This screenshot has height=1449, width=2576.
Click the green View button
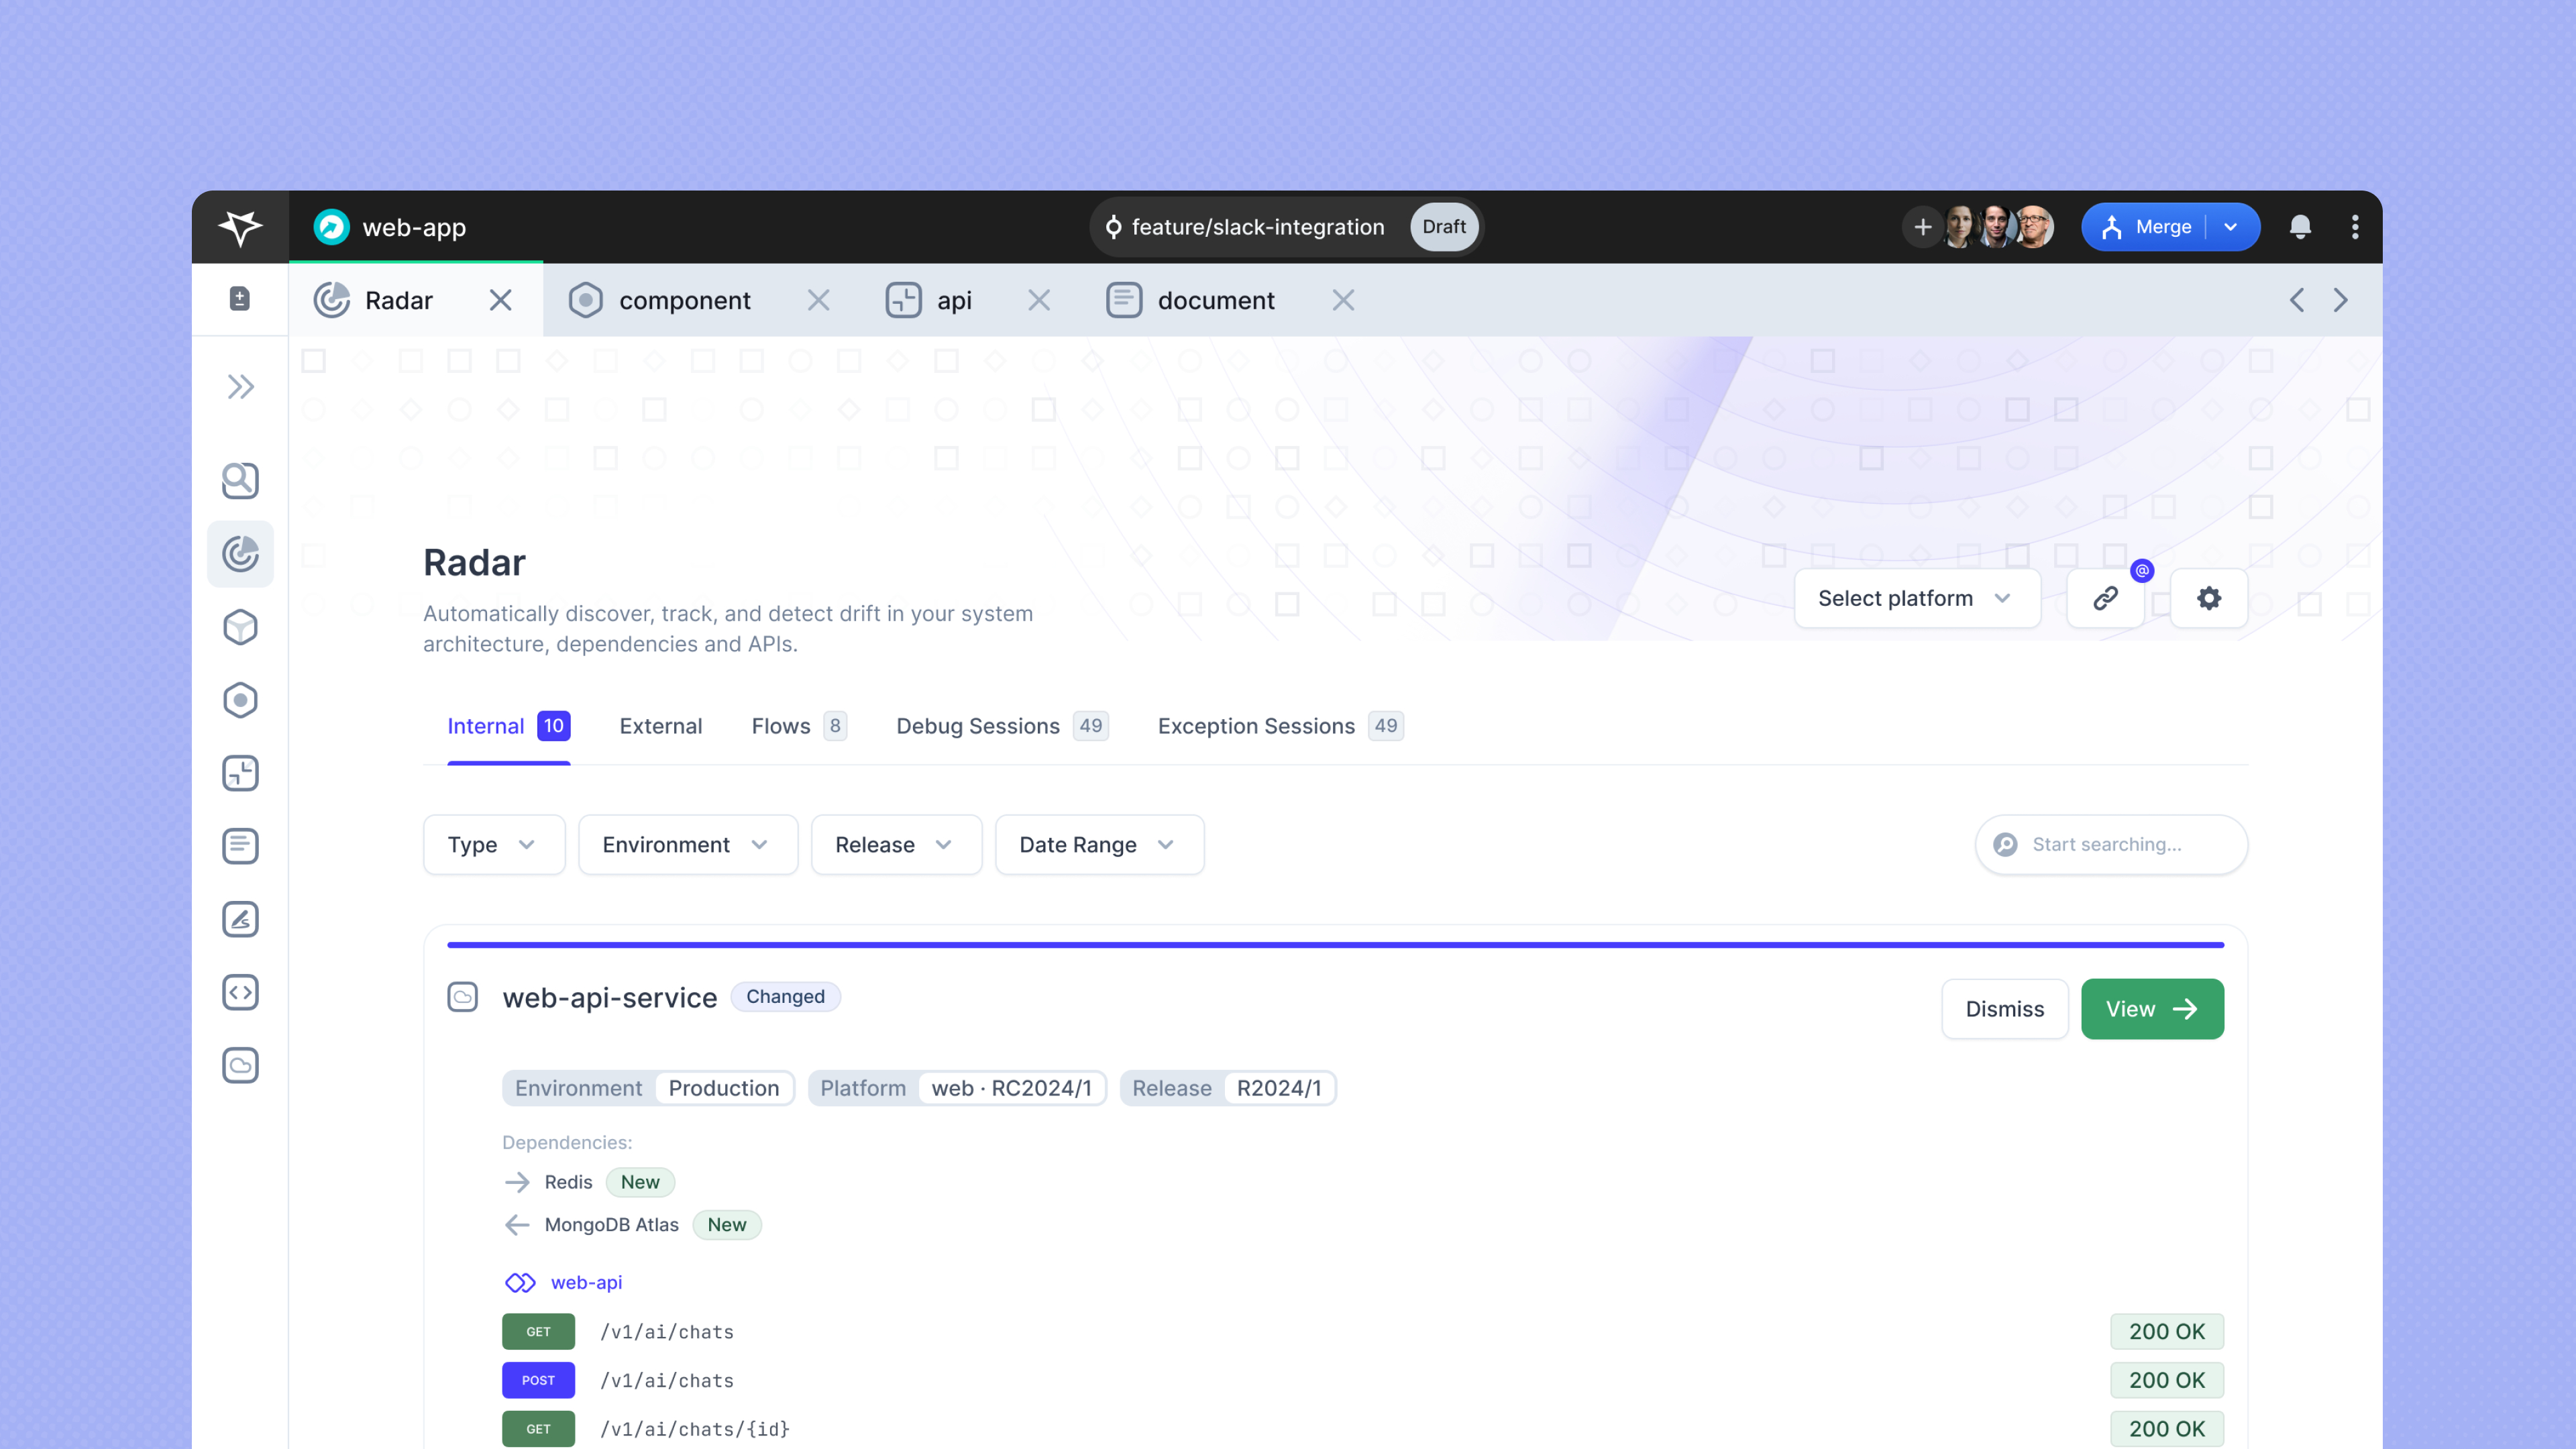tap(2152, 1009)
